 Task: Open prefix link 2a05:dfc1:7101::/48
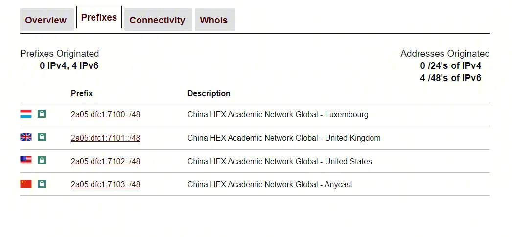click(x=105, y=138)
